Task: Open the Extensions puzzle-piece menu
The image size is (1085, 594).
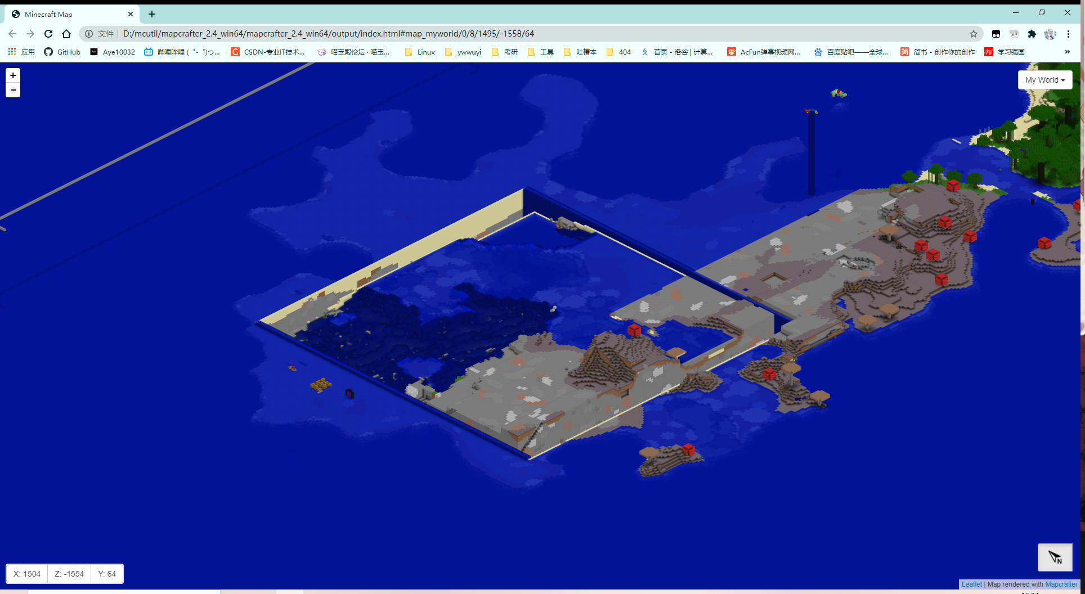Action: [x=1032, y=34]
